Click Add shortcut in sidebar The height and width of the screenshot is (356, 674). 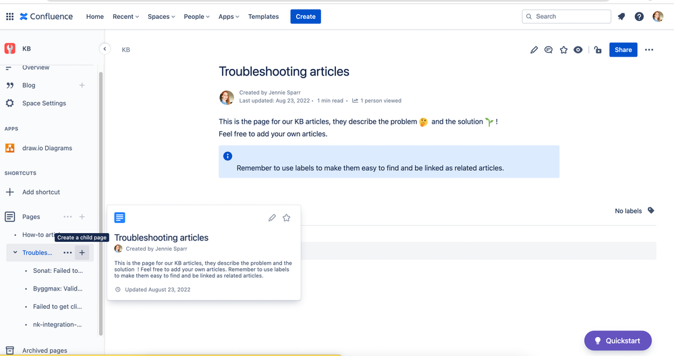41,192
